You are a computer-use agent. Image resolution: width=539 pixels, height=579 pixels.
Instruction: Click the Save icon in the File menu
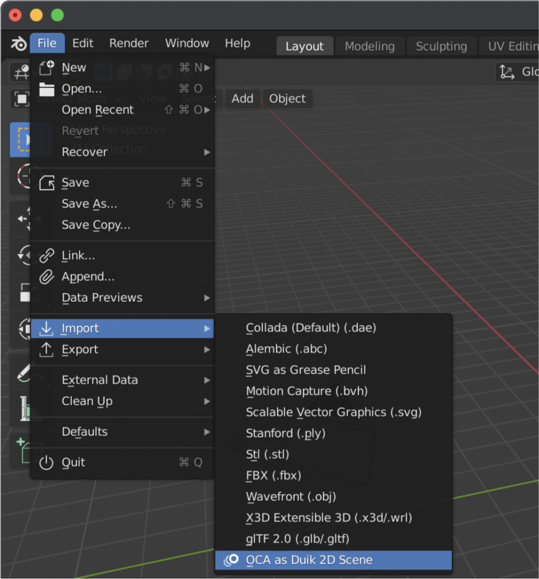[x=47, y=183]
